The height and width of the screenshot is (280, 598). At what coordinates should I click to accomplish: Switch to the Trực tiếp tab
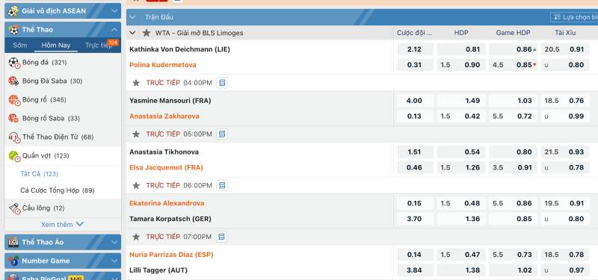(99, 45)
